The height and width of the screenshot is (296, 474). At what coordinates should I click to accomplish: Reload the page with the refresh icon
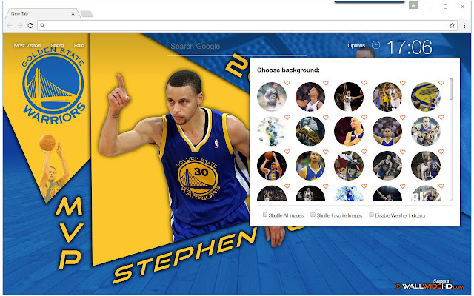[30, 26]
